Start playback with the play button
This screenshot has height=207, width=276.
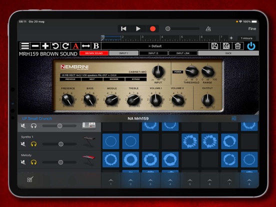[x=138, y=28]
